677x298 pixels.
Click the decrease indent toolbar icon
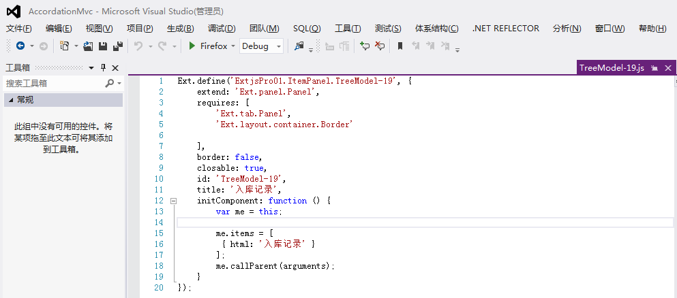point(329,46)
